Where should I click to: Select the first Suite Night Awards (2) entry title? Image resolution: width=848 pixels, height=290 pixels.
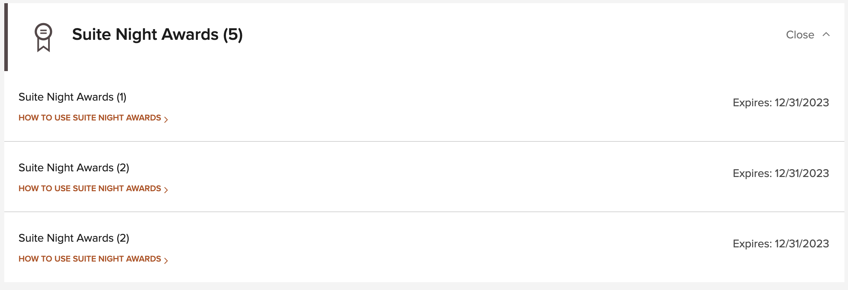74,168
